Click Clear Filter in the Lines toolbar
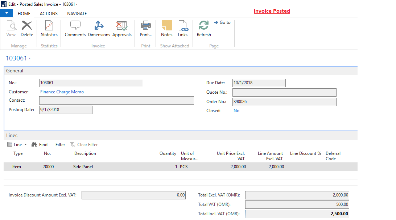This screenshot has height=220, width=396. click(x=87, y=144)
